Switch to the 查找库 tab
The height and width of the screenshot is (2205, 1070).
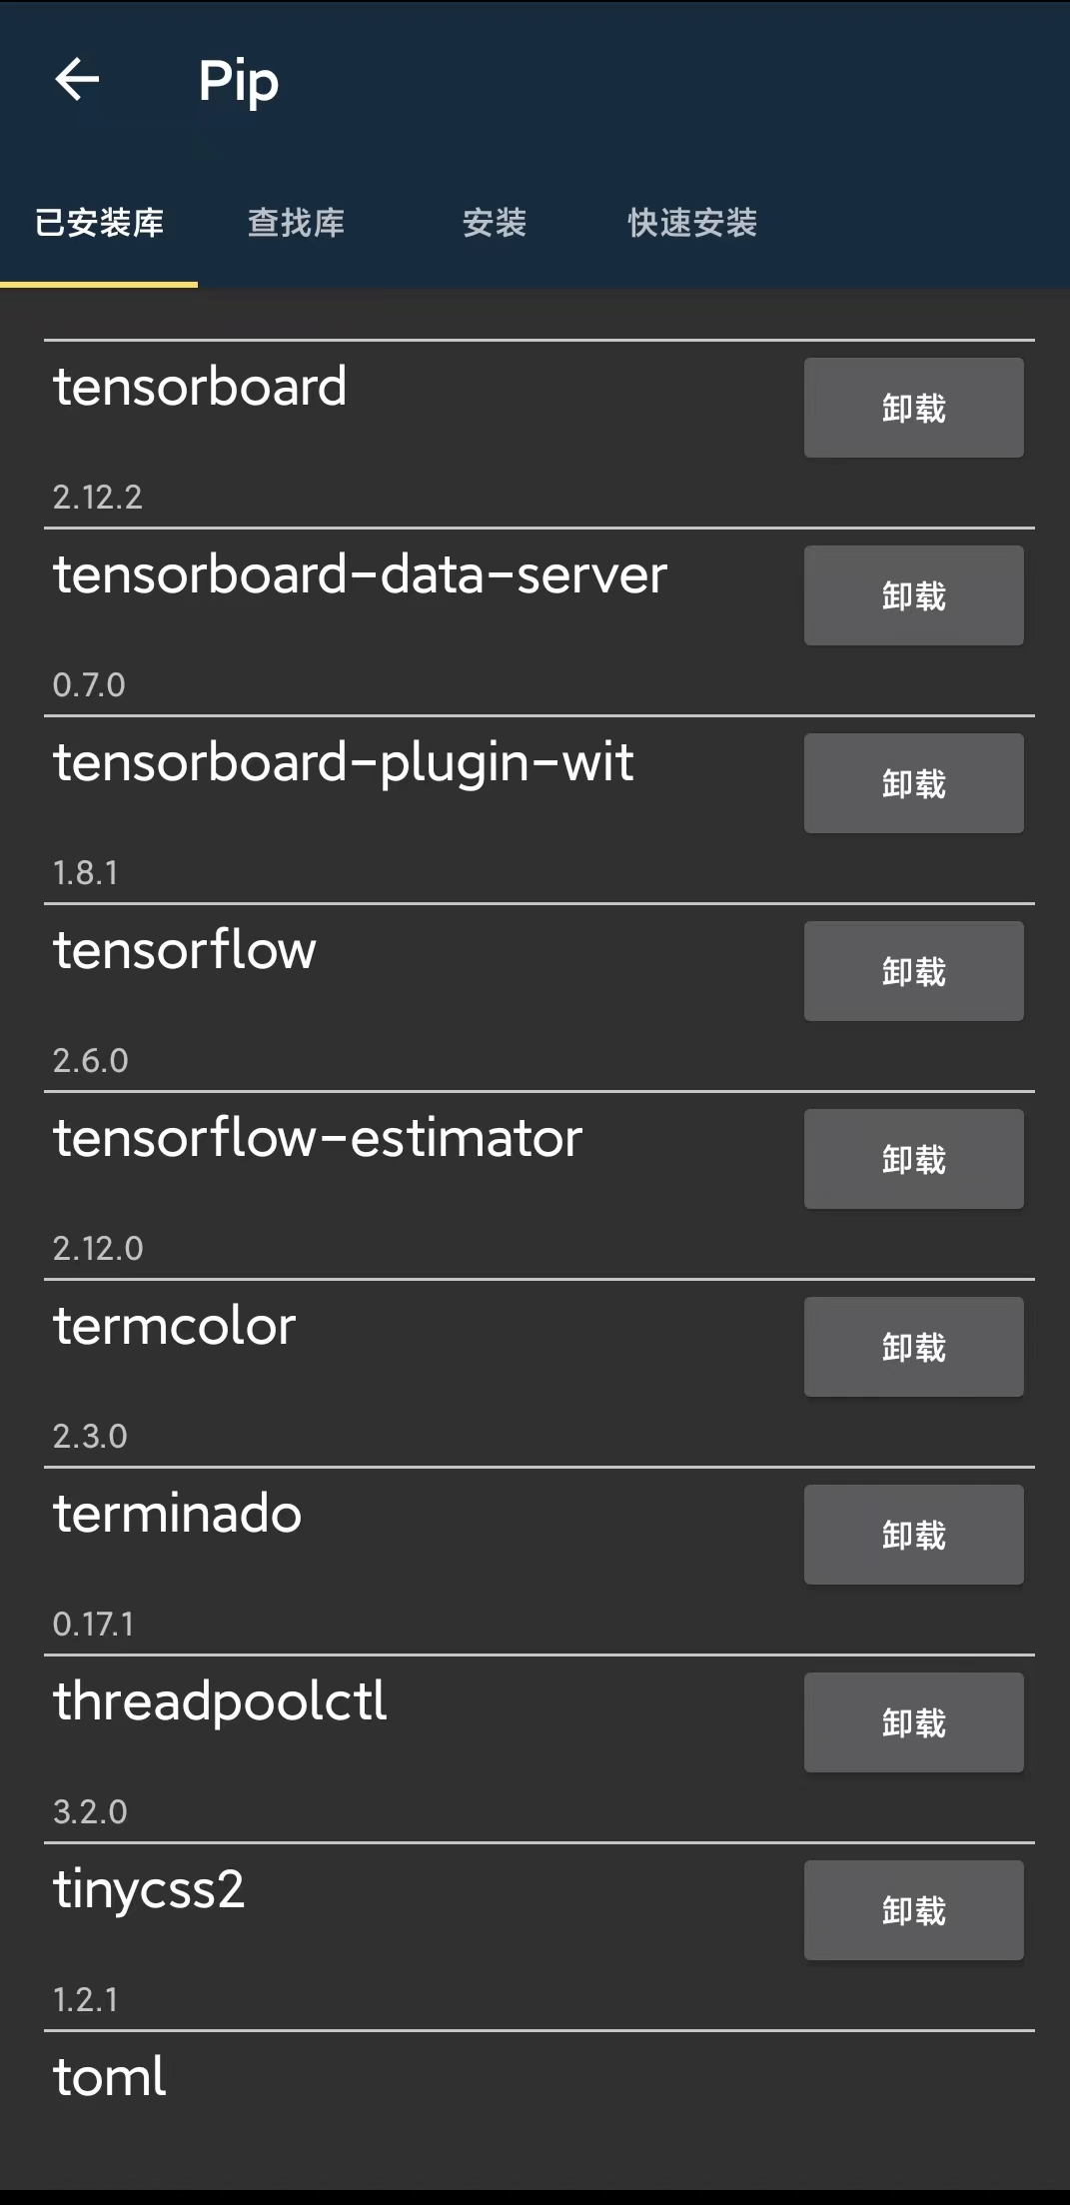pos(297,224)
